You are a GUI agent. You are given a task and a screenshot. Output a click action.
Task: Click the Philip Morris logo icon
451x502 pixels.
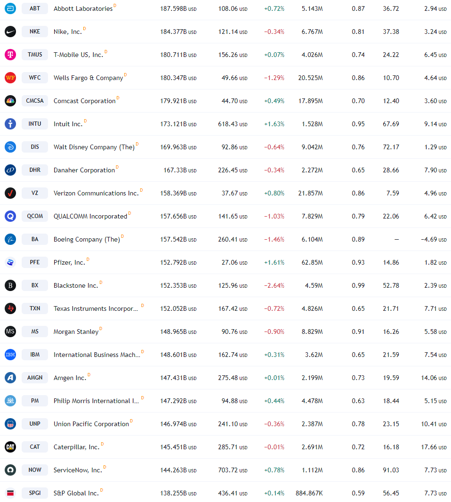(10, 400)
